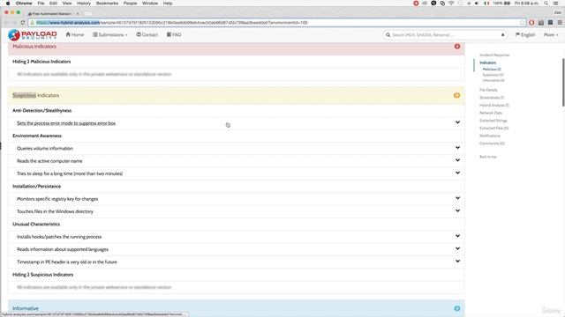
Task: Open the FAQ page
Action: coord(174,35)
